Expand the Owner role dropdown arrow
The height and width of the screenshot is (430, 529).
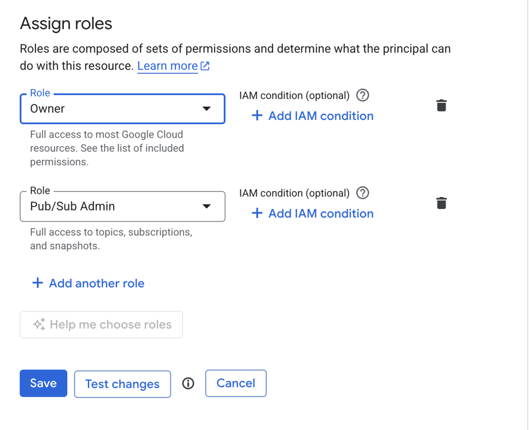pos(206,109)
